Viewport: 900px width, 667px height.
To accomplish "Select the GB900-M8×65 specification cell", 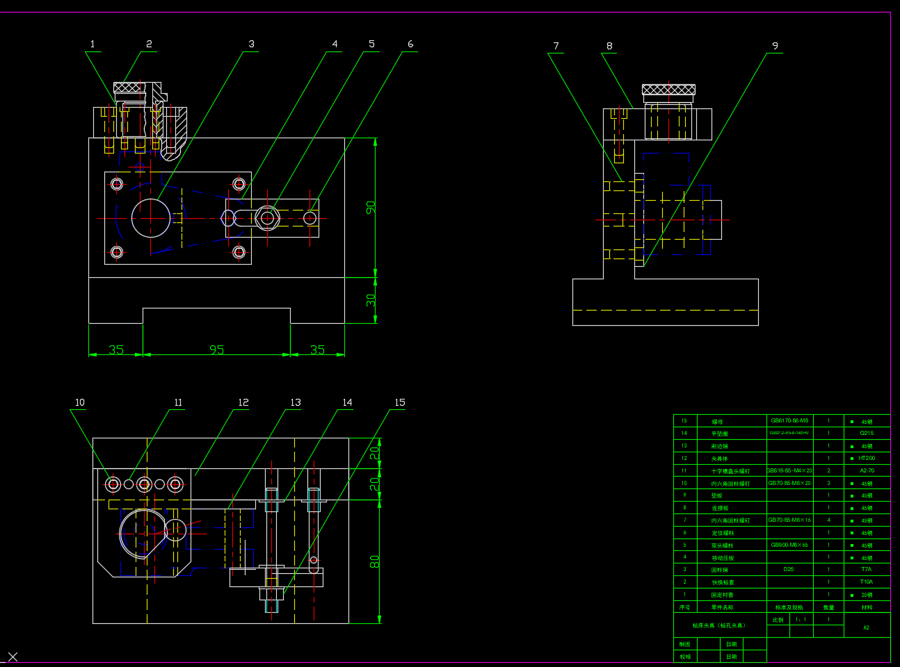I will (789, 545).
